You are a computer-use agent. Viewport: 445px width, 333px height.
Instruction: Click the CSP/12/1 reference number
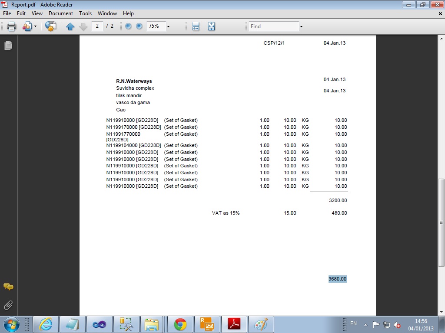[274, 43]
